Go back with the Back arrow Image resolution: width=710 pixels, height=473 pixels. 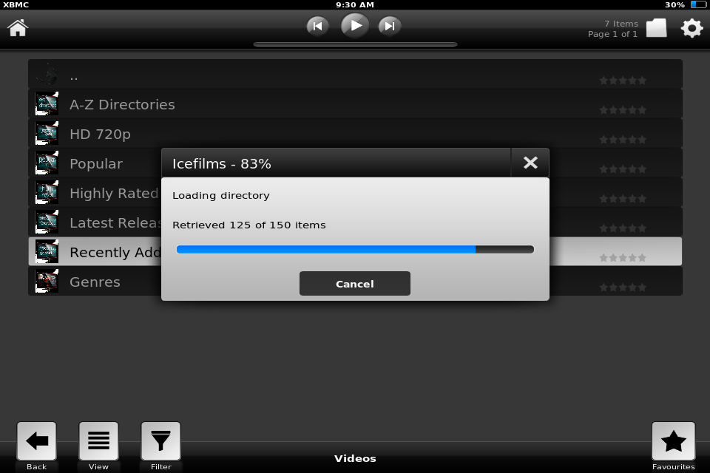point(37,441)
